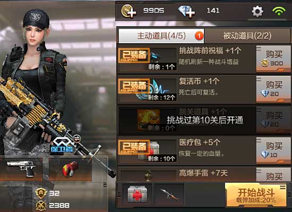Click the locked 跳关道具 item row

click(204, 120)
